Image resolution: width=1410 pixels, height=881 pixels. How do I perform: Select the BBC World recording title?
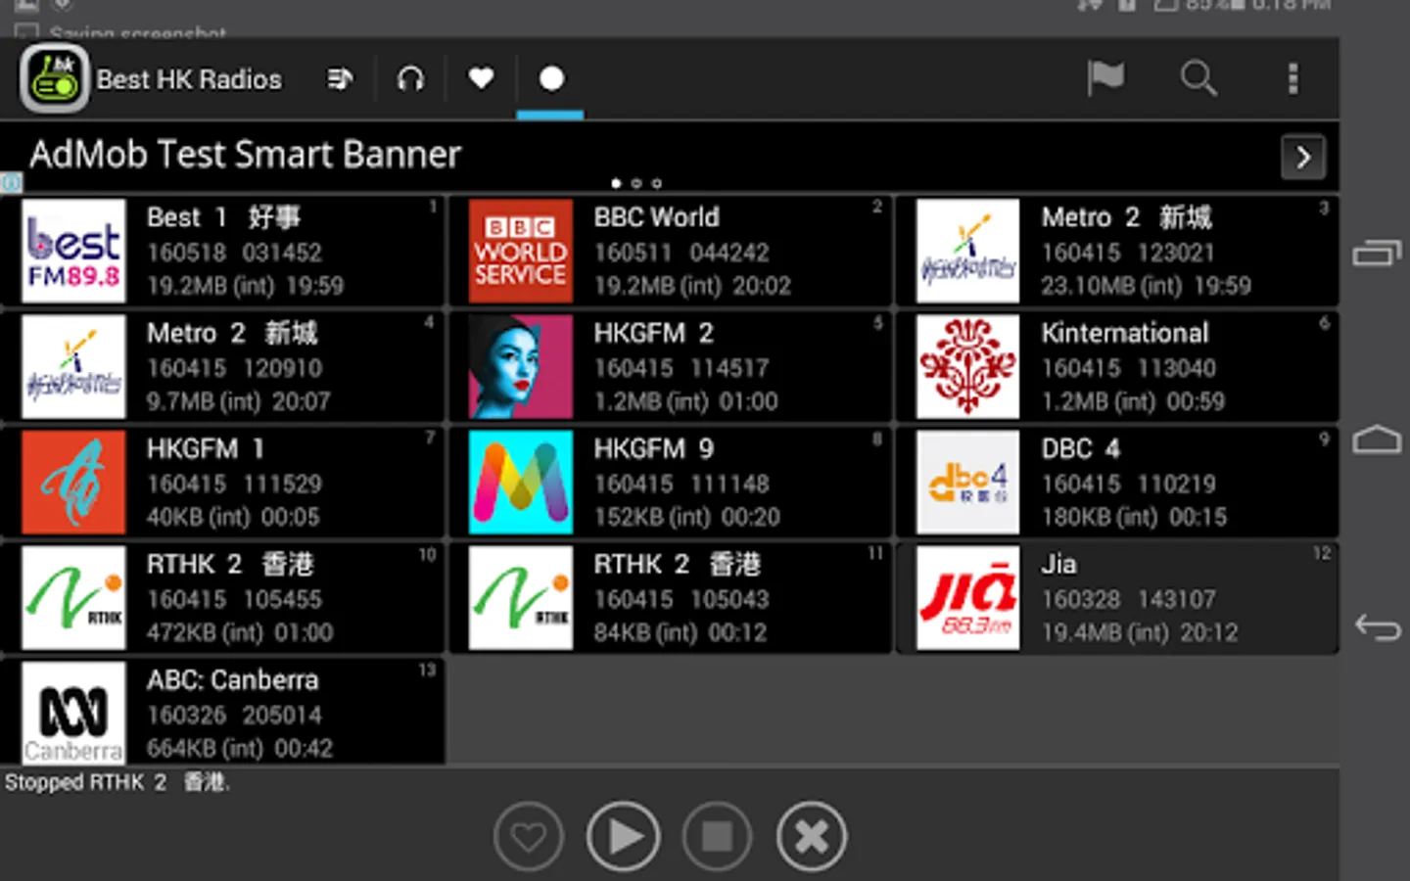click(x=656, y=217)
